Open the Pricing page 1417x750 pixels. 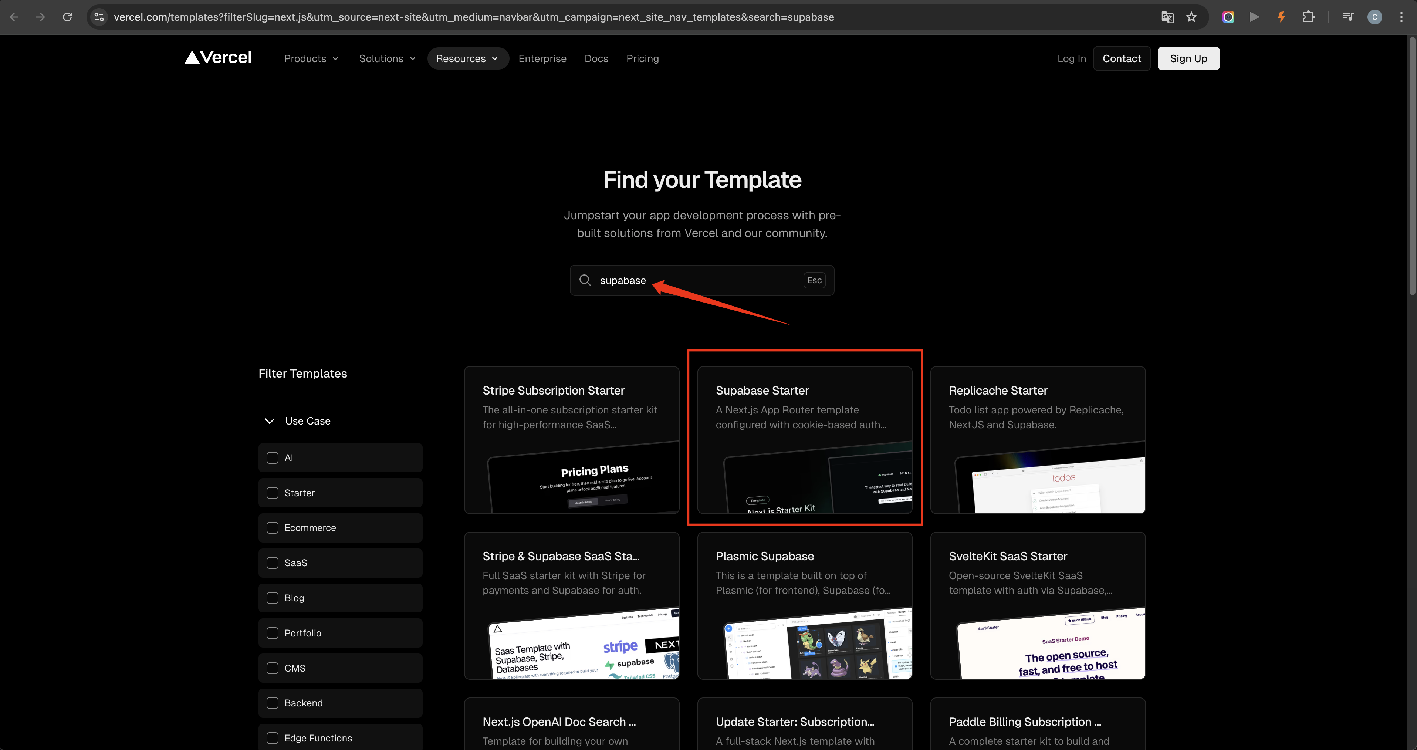(642, 58)
